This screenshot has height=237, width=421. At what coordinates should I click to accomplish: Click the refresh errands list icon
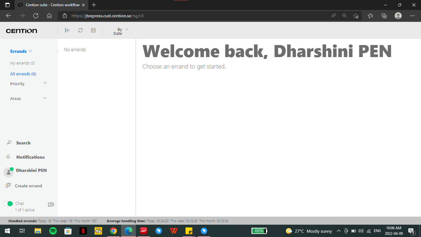pos(80,30)
